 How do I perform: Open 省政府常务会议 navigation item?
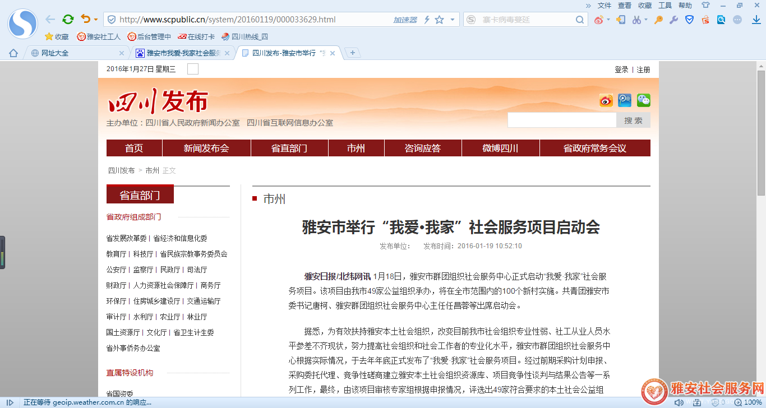(x=595, y=149)
